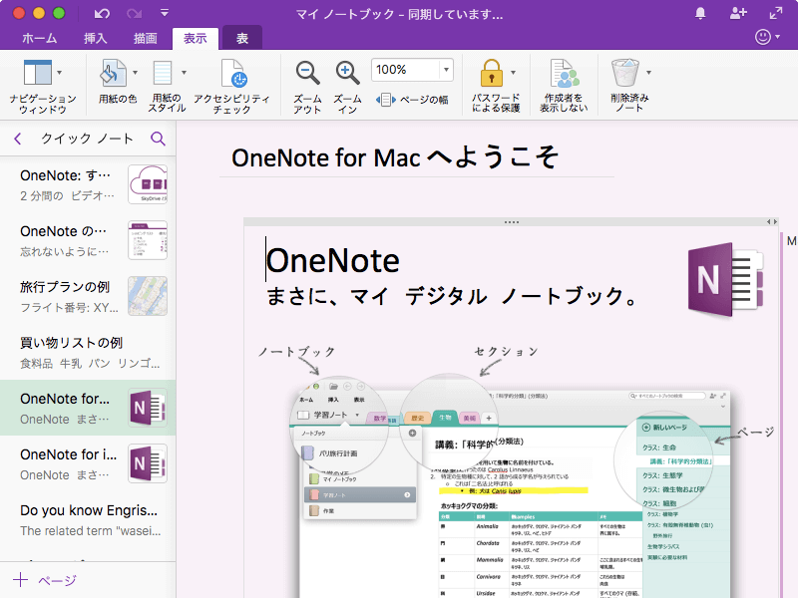798x598 pixels.
Task: Enter full screen with the arrows icon
Action: (x=776, y=13)
